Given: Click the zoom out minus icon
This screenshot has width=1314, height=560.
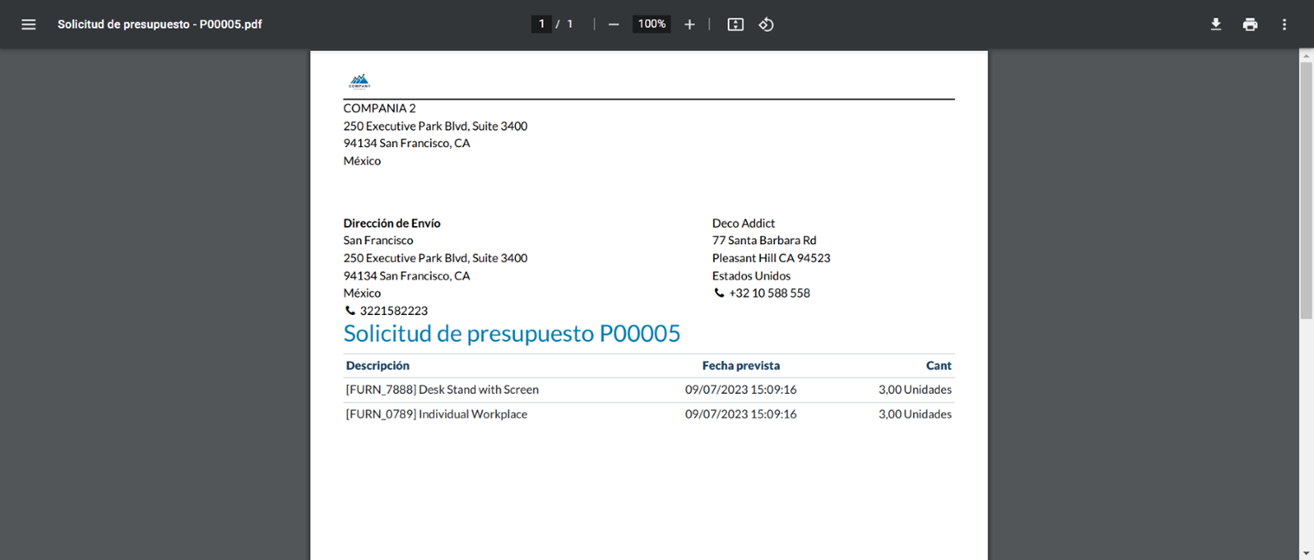Looking at the screenshot, I should coord(614,24).
